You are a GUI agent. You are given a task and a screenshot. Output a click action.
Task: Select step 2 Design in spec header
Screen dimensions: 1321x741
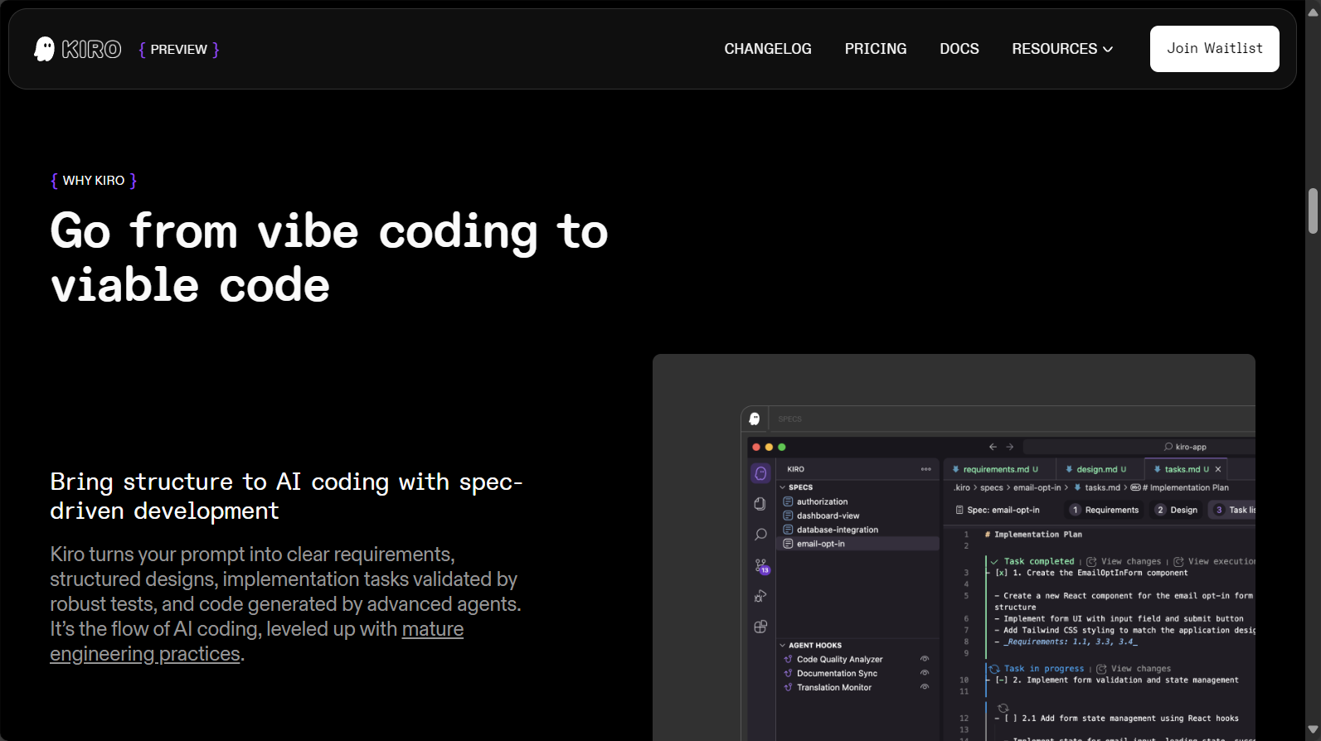click(x=1177, y=510)
